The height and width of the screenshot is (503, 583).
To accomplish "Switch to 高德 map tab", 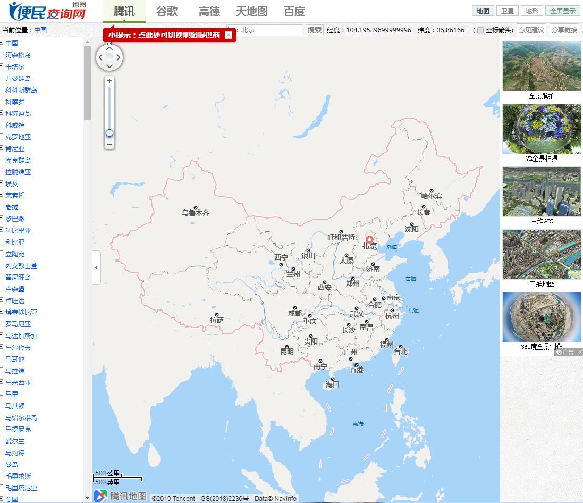I will 209,12.
